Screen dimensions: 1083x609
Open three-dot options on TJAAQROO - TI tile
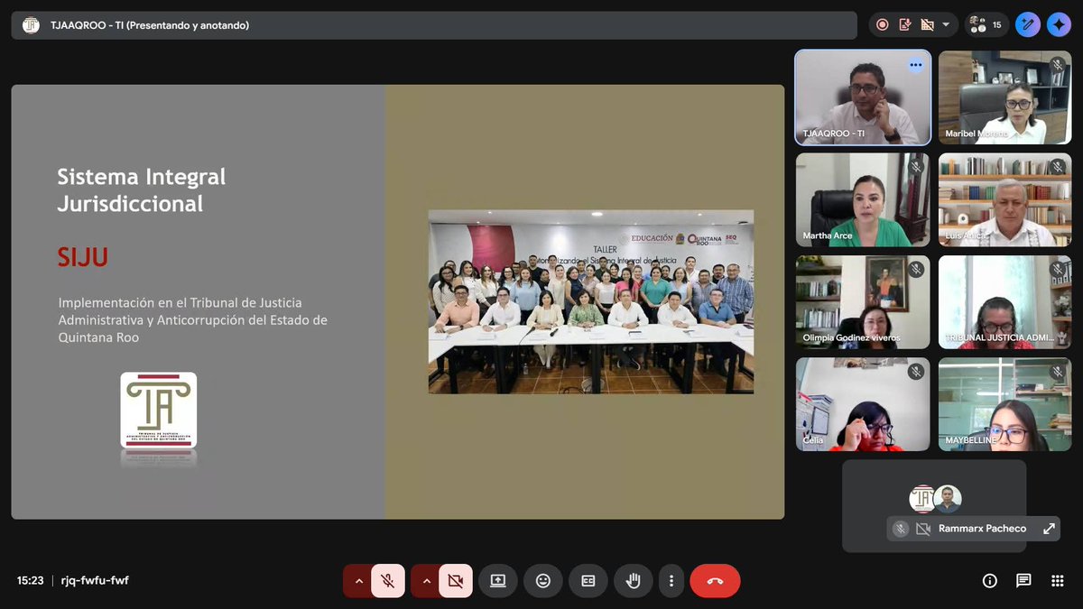point(916,65)
